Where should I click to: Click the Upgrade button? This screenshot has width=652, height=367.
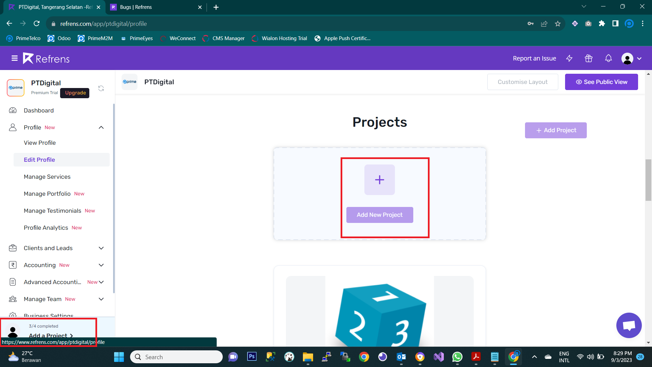(75, 93)
